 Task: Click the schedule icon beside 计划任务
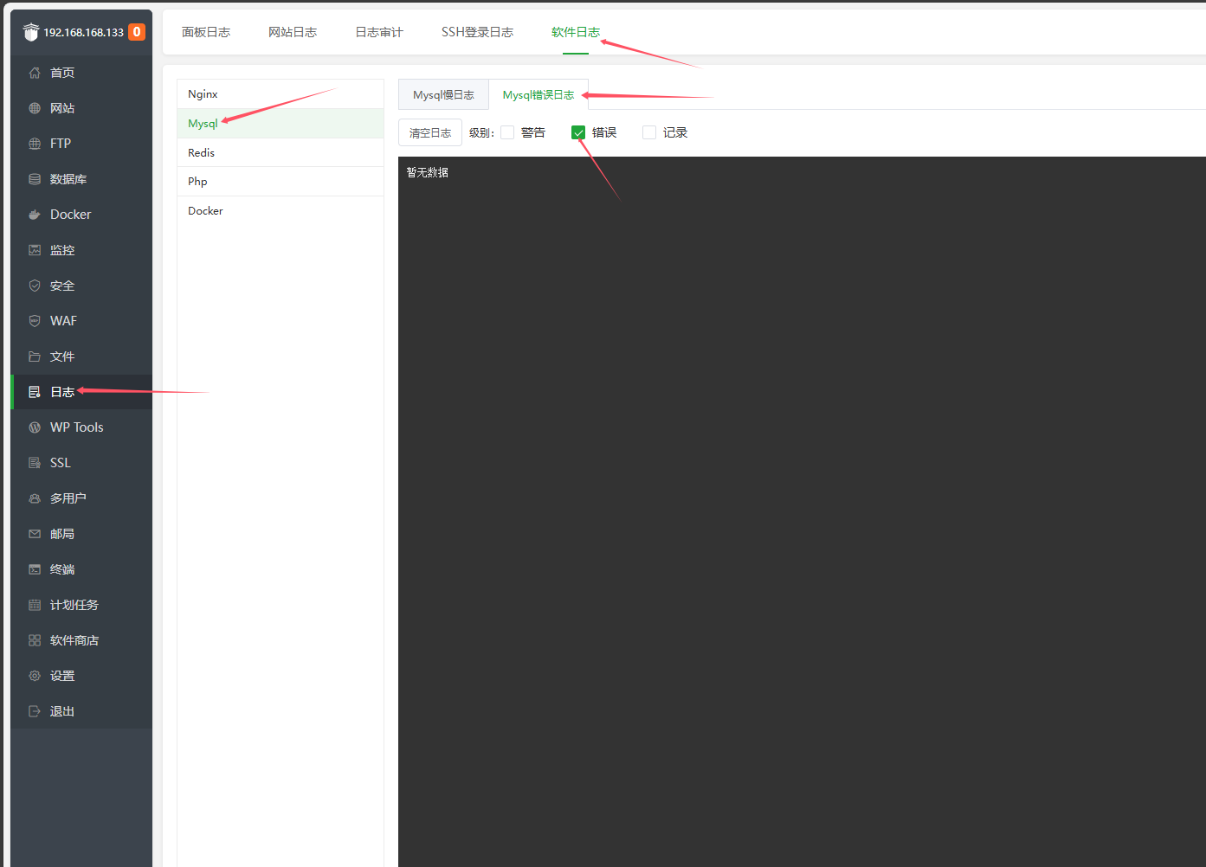(35, 605)
